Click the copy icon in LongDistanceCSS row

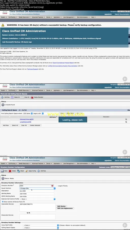[x=126, y=122]
